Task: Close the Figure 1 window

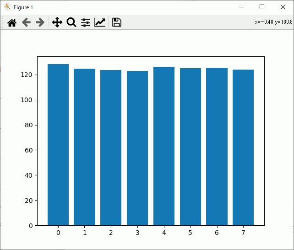Action: coord(283,7)
